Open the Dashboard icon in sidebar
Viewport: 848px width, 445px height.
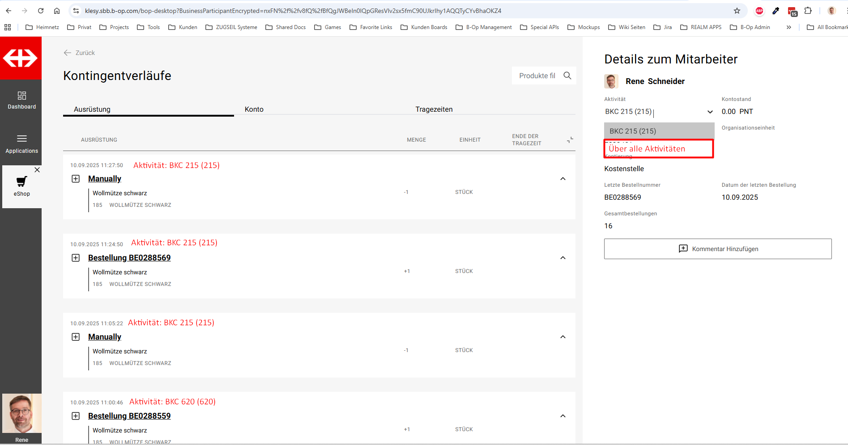click(21, 96)
